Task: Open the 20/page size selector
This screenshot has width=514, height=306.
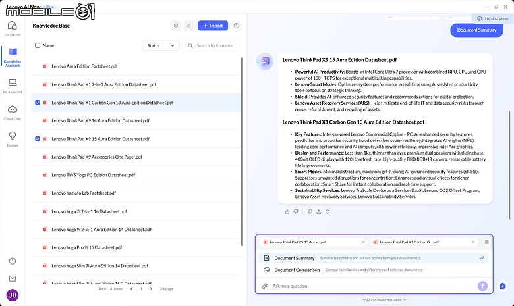Action: click(167, 289)
